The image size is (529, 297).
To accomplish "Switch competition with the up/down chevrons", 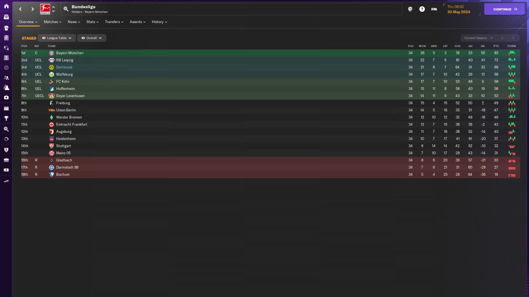I will [53, 9].
